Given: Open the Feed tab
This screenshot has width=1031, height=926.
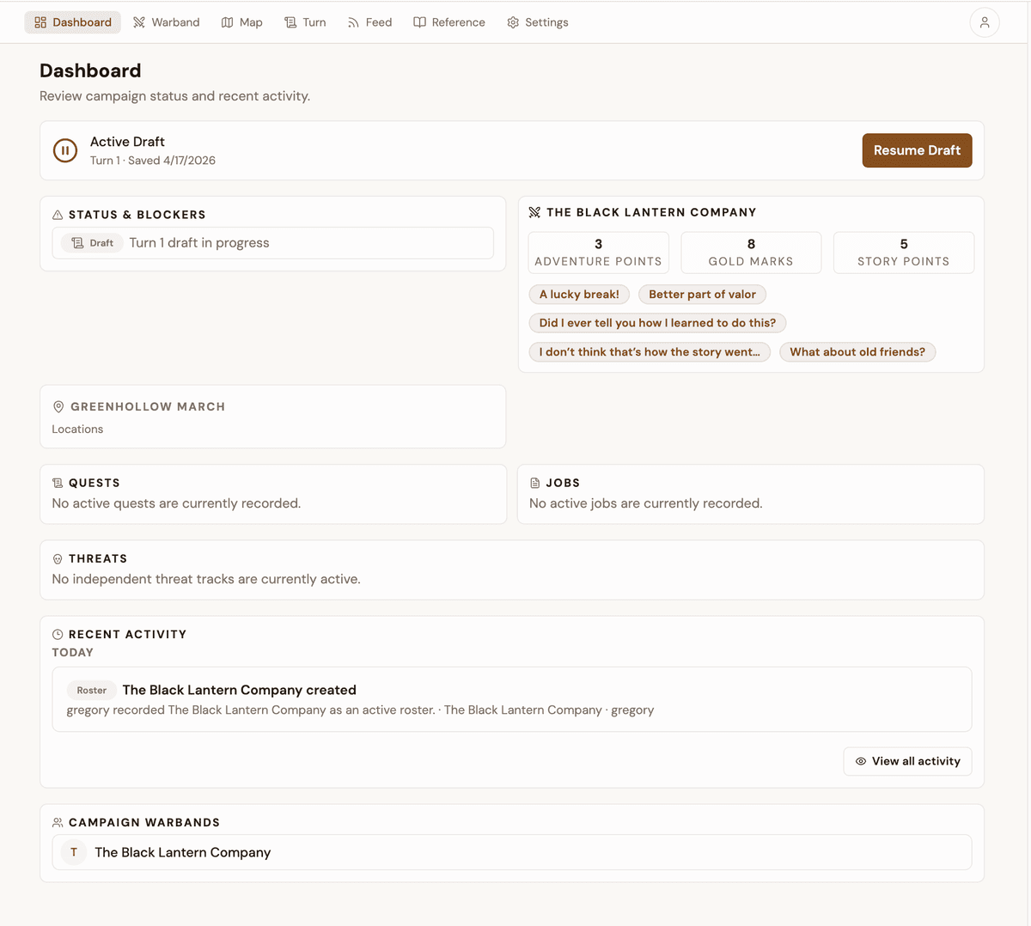Looking at the screenshot, I should point(369,22).
